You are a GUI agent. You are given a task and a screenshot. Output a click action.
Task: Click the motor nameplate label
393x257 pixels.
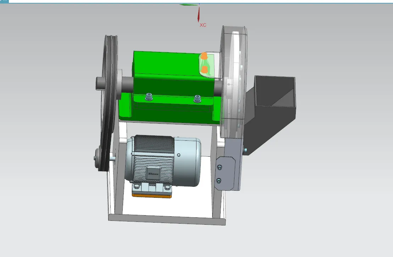tap(153, 173)
